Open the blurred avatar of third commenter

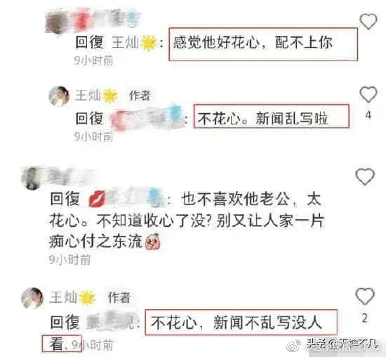tap(32, 178)
